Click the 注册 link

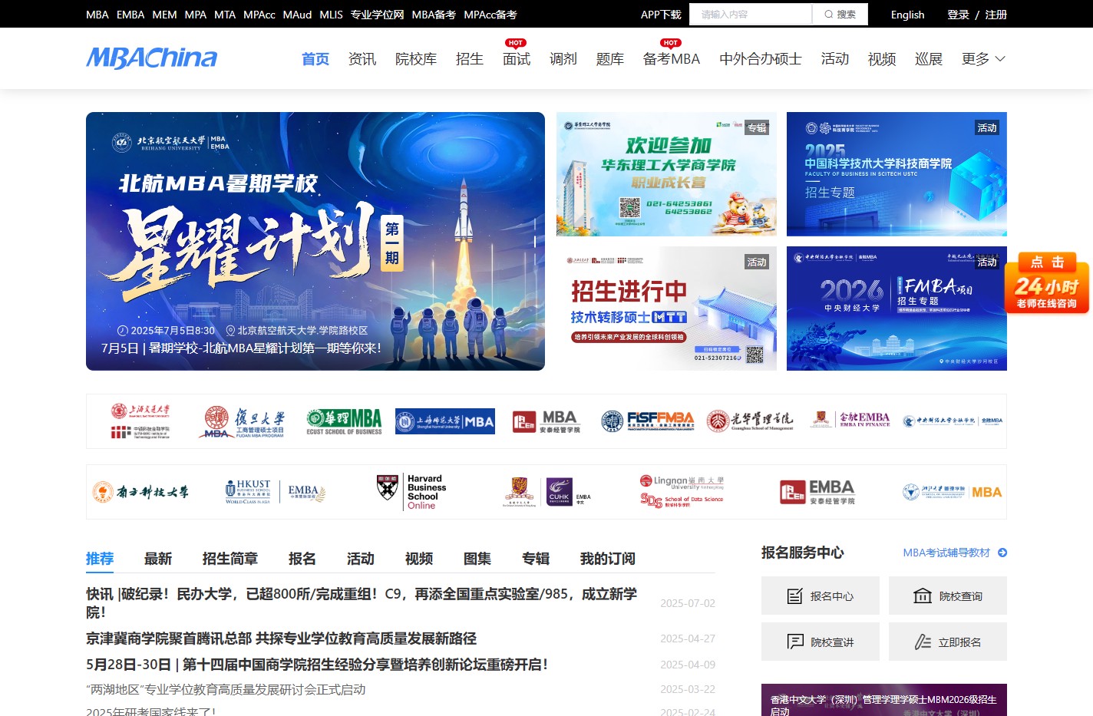[x=996, y=15]
